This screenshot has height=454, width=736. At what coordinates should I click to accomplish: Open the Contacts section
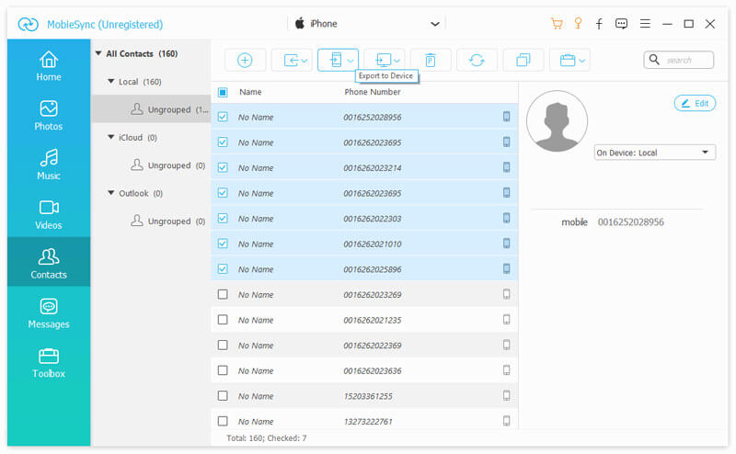49,262
